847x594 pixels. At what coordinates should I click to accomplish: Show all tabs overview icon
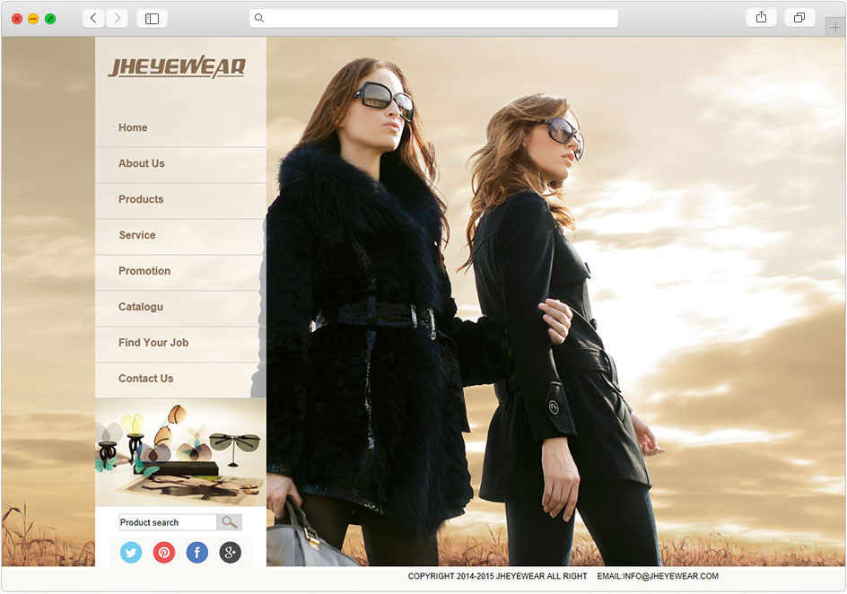[799, 18]
